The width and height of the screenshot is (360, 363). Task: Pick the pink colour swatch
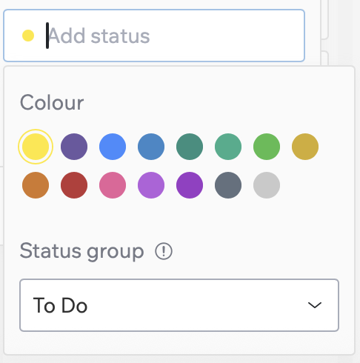click(113, 185)
